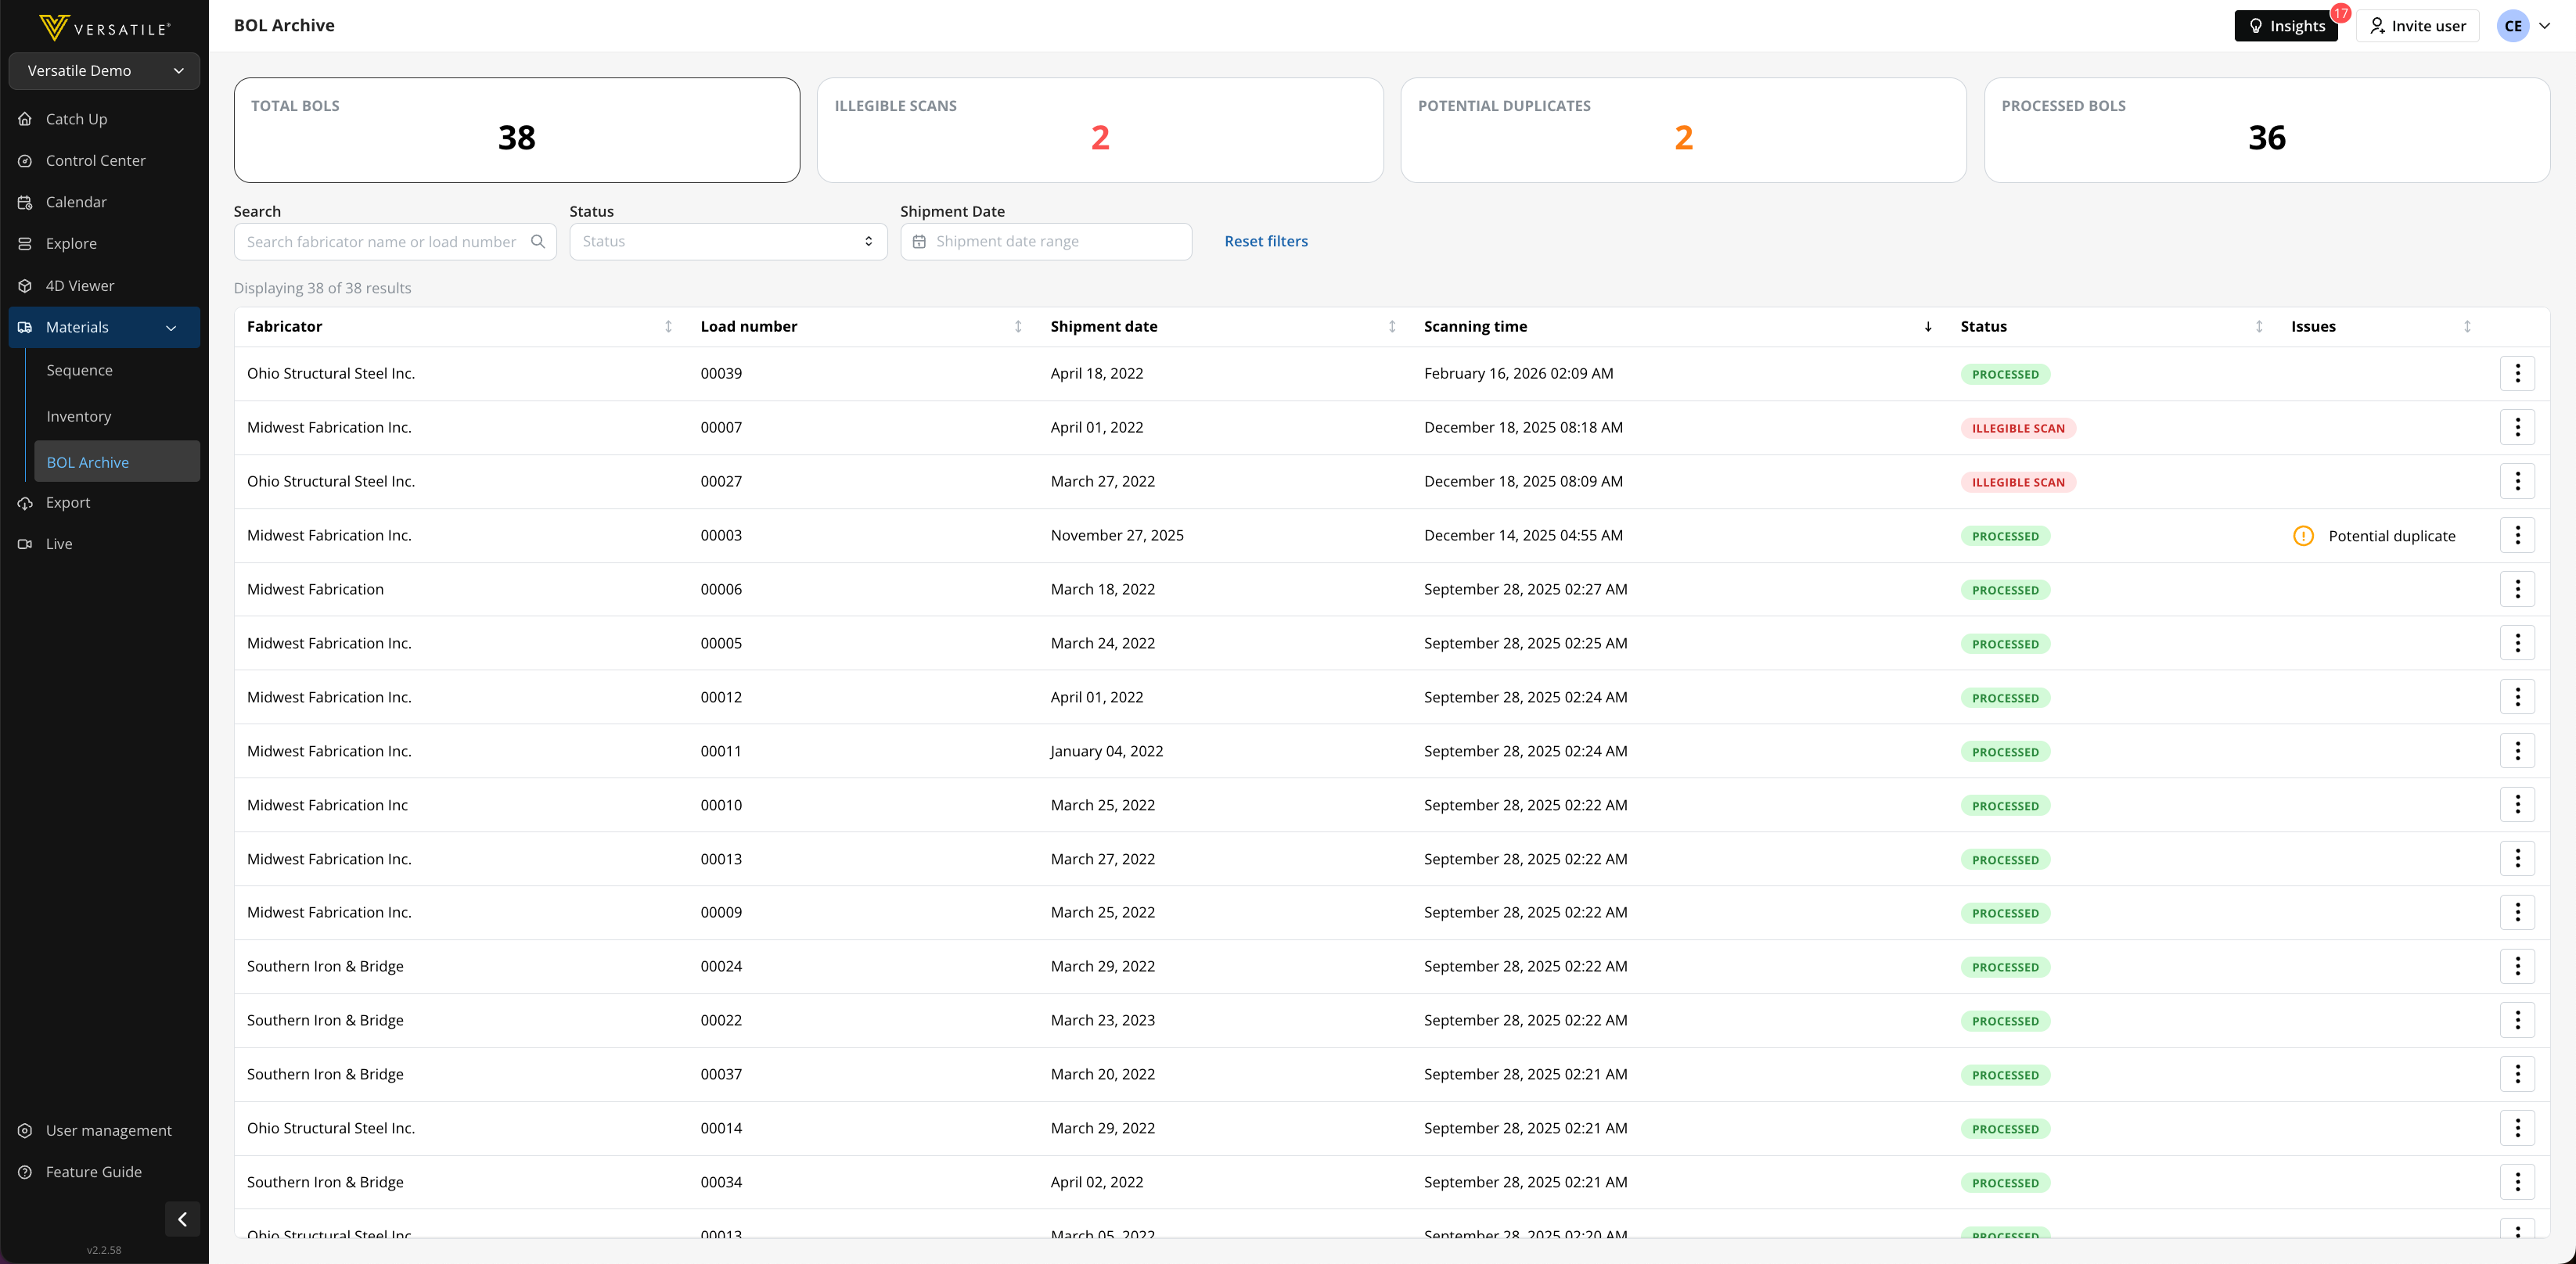Click shipment date November 27, 2025
The image size is (2576, 1264).
[x=1117, y=536]
